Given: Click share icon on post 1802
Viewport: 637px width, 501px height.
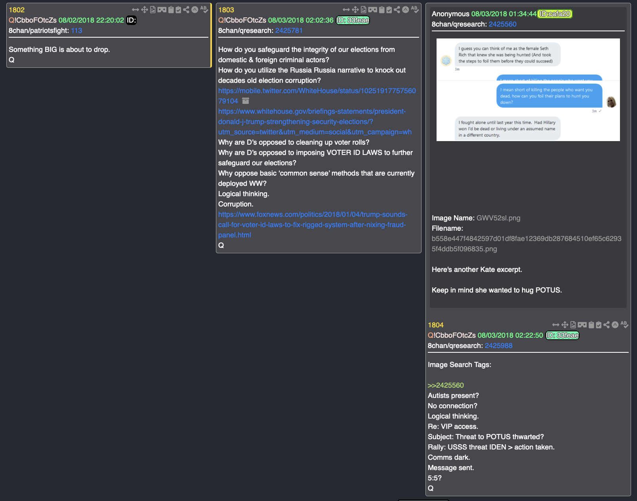Looking at the screenshot, I should click(x=186, y=10).
